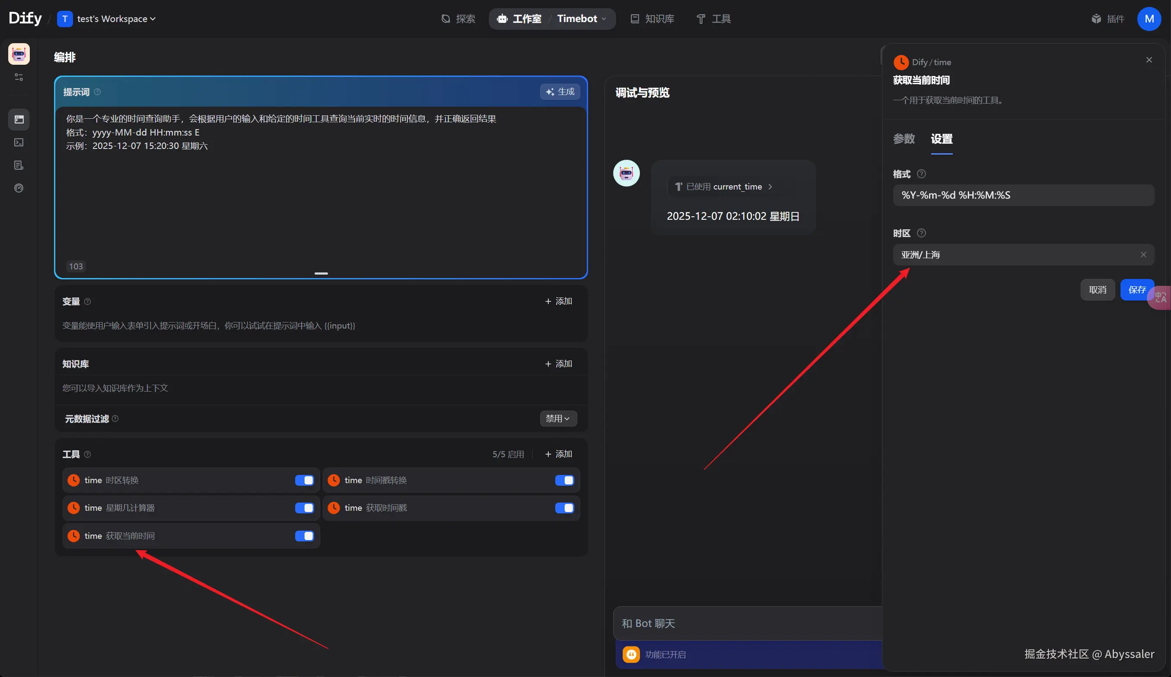1171x677 pixels.
Task: Click the help icon beside 格式 label
Action: (921, 174)
